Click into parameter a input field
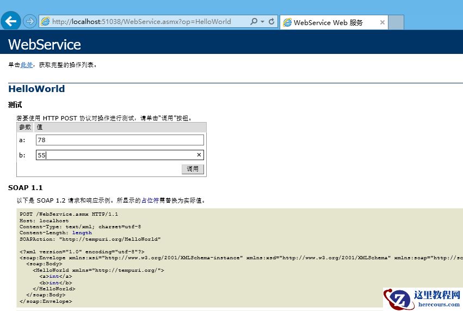The height and width of the screenshot is (311, 463). pos(120,140)
